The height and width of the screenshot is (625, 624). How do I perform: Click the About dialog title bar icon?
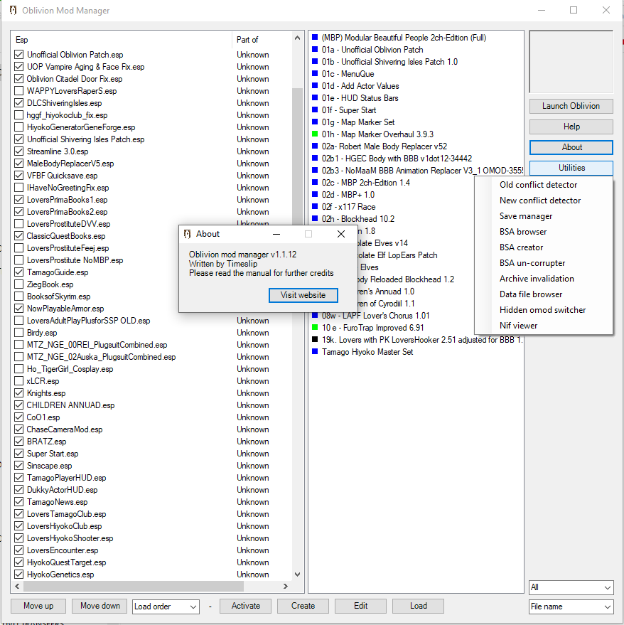click(188, 234)
